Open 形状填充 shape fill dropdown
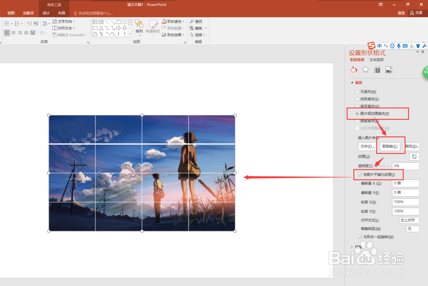The height and width of the screenshot is (286, 428). [173, 21]
